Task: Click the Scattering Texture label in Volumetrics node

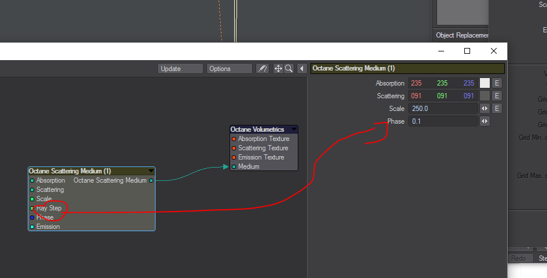Action: pos(263,148)
